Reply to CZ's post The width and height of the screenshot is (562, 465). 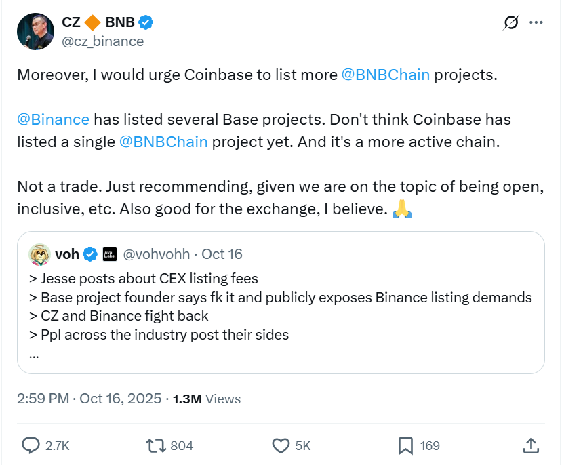pyautogui.click(x=31, y=446)
